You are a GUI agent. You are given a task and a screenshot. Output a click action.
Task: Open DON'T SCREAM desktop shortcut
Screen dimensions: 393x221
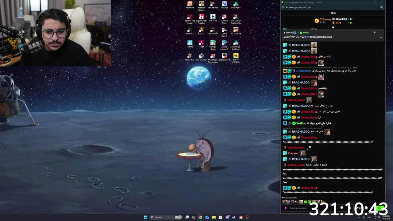236,58
